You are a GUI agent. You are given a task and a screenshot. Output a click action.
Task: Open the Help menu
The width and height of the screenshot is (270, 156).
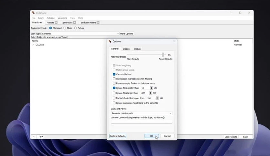coord(80,18)
